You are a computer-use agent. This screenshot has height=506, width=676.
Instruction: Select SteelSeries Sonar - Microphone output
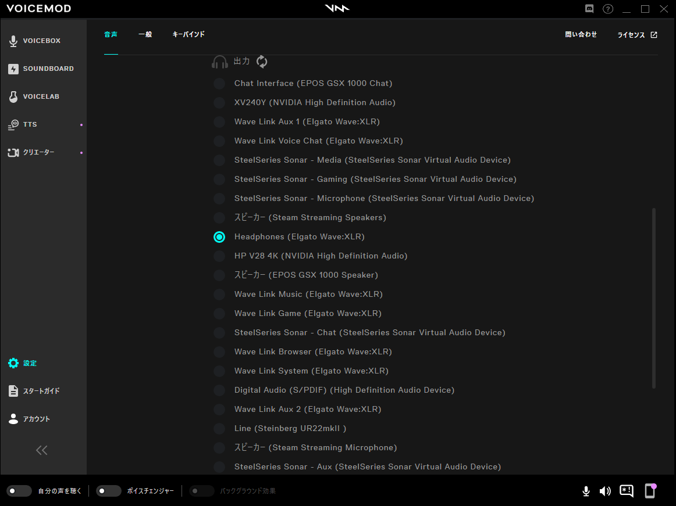pos(219,199)
